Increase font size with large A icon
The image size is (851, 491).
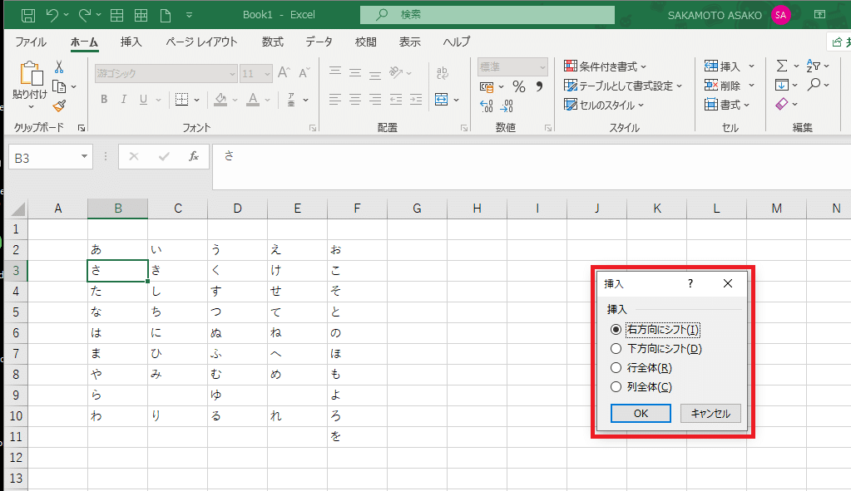pos(284,72)
